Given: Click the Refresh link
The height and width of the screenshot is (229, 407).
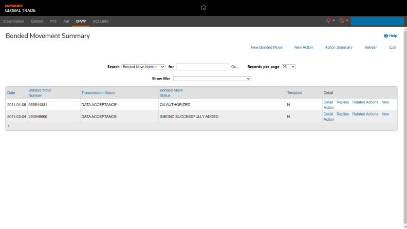Looking at the screenshot, I should 371,47.
